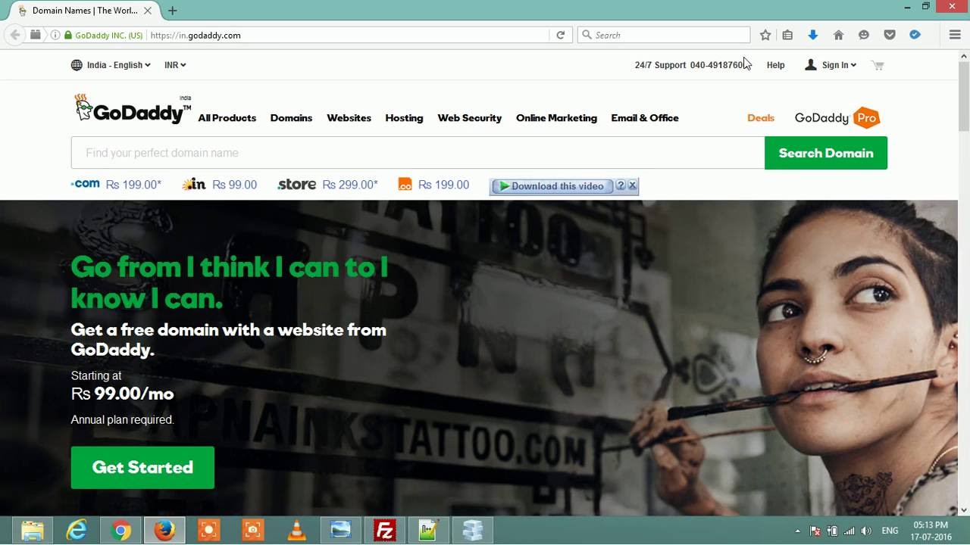Screen dimensions: 970x545
Task: Click the browser Search box
Action: (x=664, y=35)
